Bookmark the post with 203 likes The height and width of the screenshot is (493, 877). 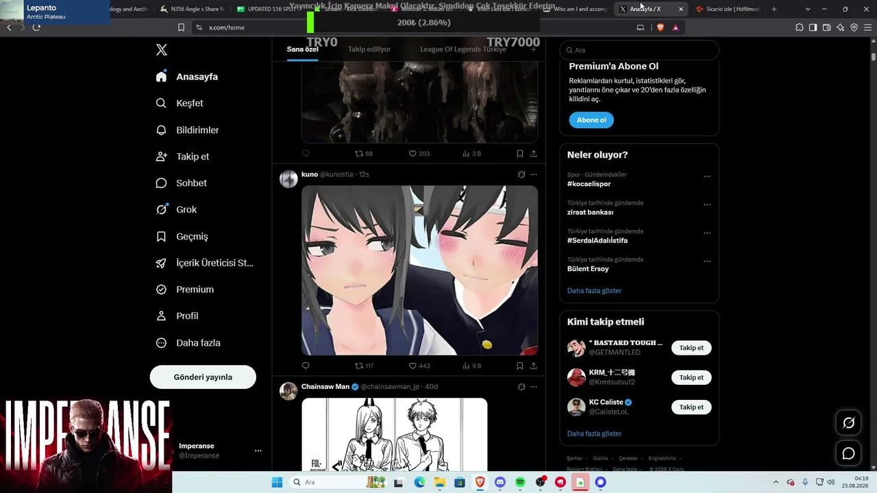tap(520, 153)
